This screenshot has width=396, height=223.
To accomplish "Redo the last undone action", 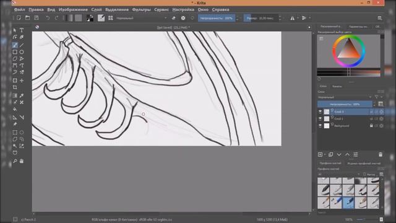I will (x=56, y=18).
